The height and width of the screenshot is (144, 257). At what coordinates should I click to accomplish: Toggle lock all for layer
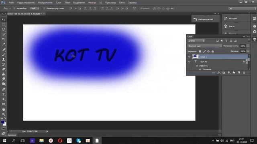tap(212, 52)
